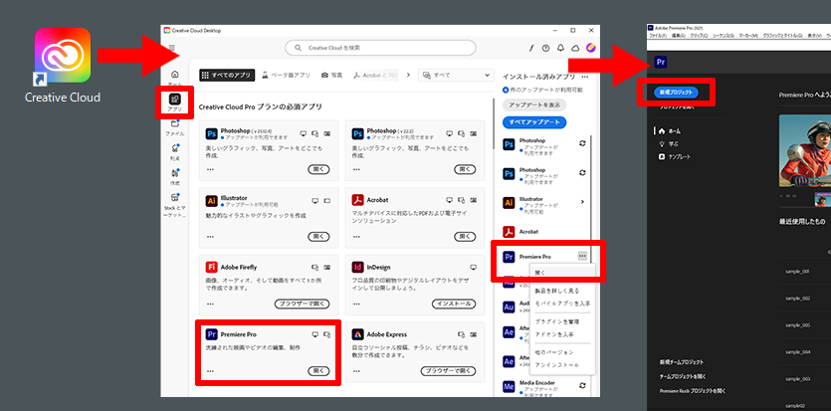Click Premiere Rush プロジェクトを開く link
This screenshot has height=411, width=831.
pyautogui.click(x=692, y=391)
